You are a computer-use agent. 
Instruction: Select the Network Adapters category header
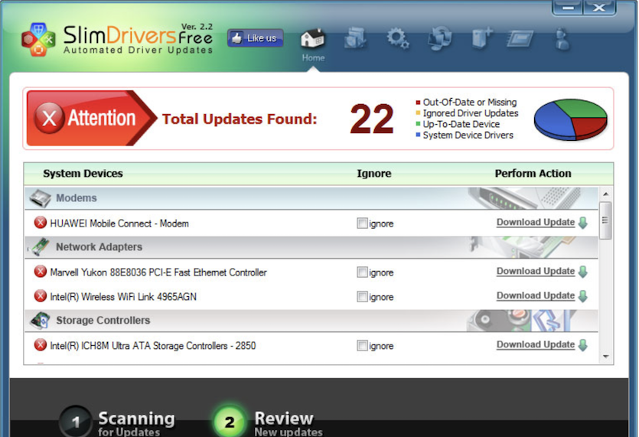(311, 247)
